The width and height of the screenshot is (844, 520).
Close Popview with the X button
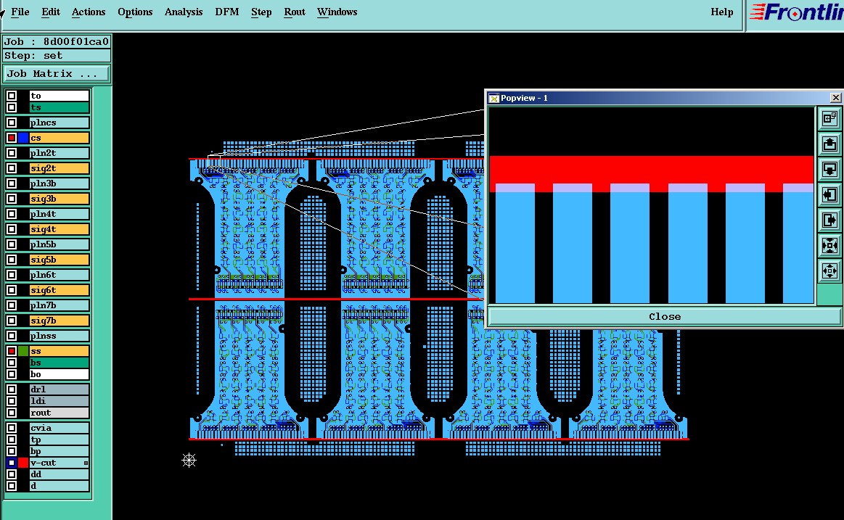(x=835, y=97)
